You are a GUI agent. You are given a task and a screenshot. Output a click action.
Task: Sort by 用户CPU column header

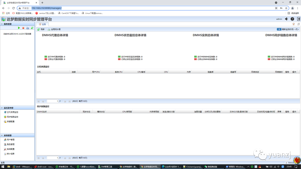89,72
